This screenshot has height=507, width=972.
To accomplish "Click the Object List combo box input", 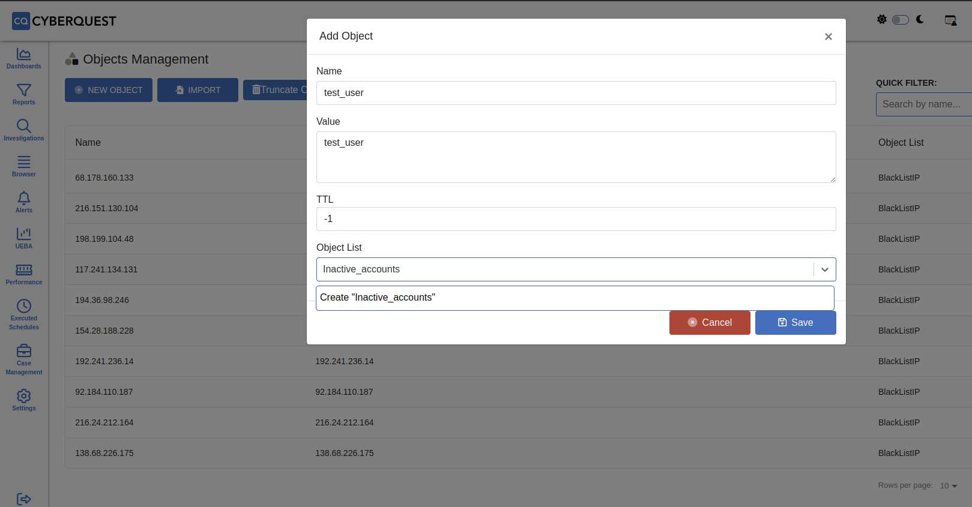I will (x=564, y=269).
